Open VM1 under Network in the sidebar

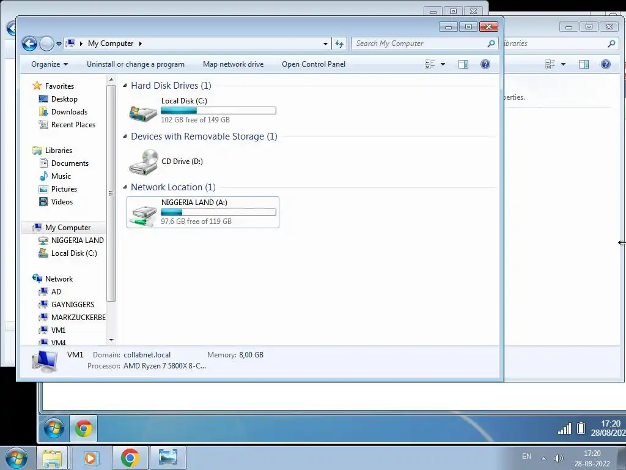click(58, 330)
